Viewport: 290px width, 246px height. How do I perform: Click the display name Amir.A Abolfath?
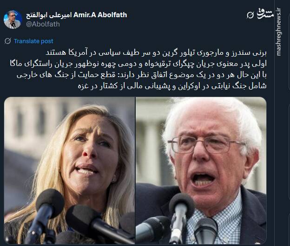(100, 15)
